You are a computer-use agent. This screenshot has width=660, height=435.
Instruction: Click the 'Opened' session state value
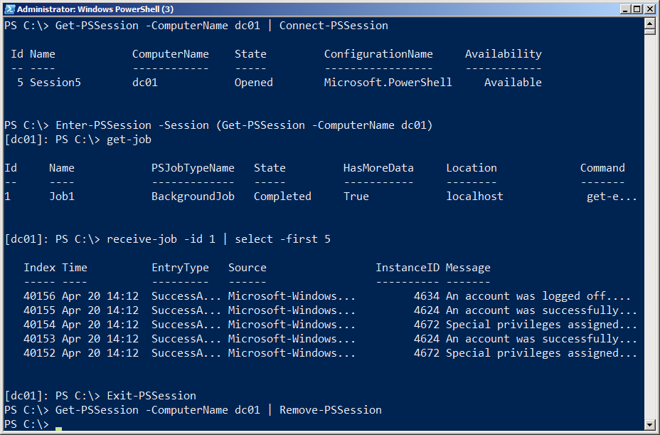coord(253,83)
